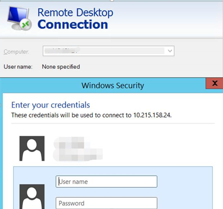223x209 pixels.
Task: Click the bold 'Connection' banner word
Action: click(73, 25)
